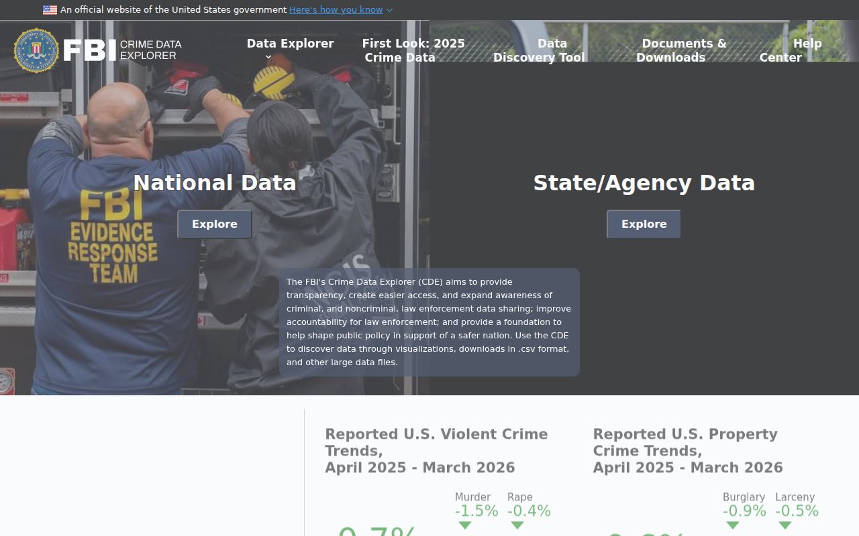Screen dimensions: 859x536
Task: Click 'An official website' banner text
Action: point(173,10)
